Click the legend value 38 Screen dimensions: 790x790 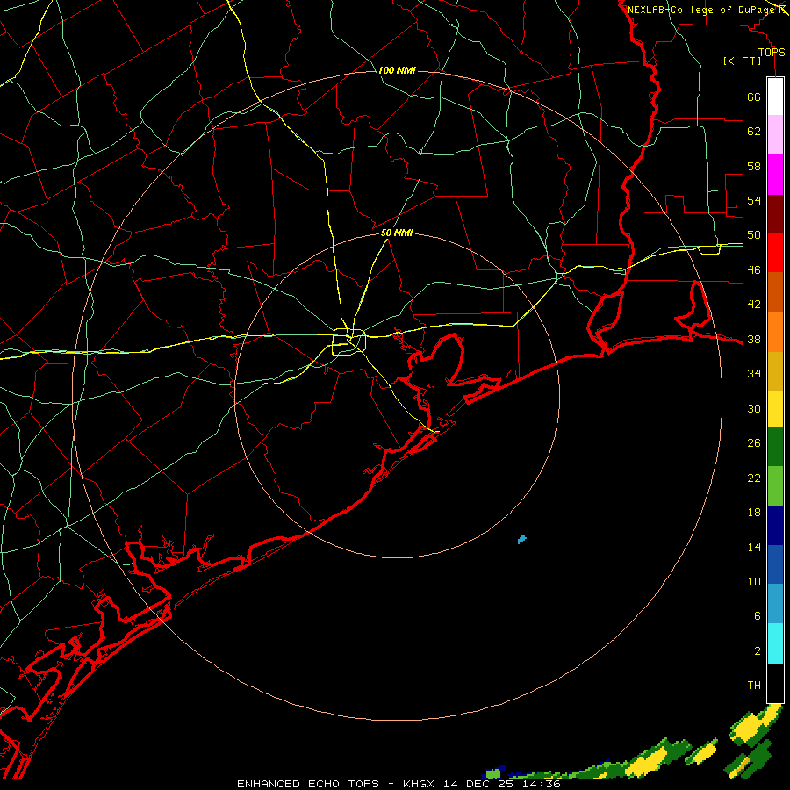tap(754, 340)
